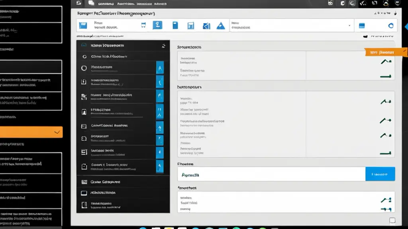The image size is (408, 229).
Task: Tick the empty checkbox in bottom-right corner
Action: (392, 220)
